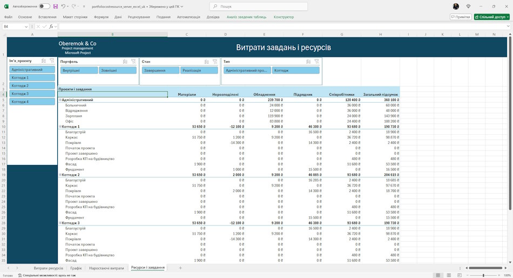Clear the filter of Ім'я_проекту slicer
Image resolution: width=513 pixels, height=278 pixels.
52,61
